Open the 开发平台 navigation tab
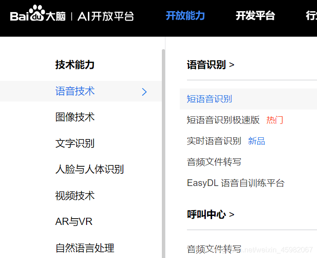317x258 pixels. click(x=255, y=16)
